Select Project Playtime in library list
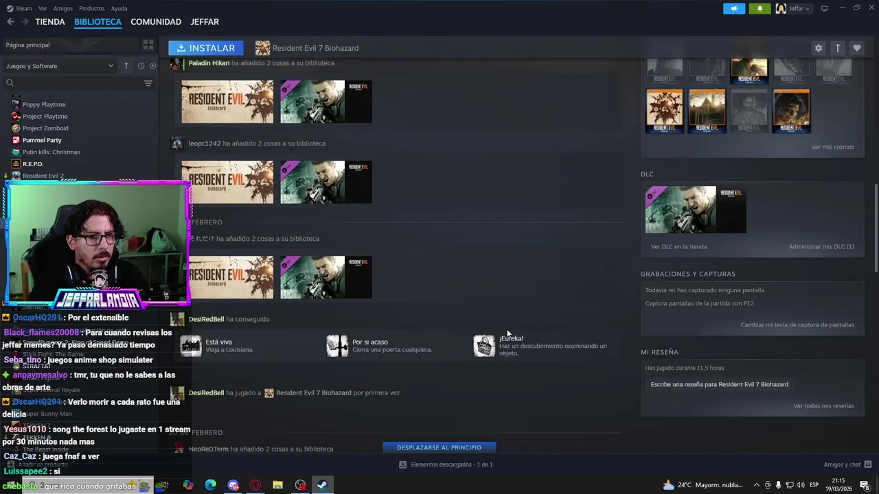The width and height of the screenshot is (879, 494). (45, 116)
